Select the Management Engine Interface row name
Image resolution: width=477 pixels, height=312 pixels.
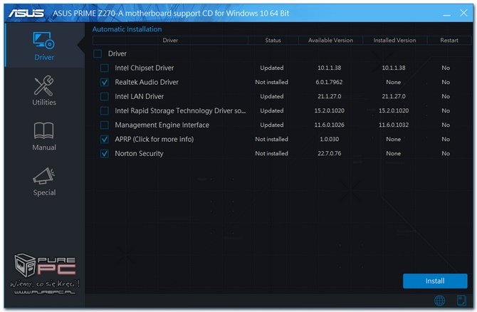(162, 125)
